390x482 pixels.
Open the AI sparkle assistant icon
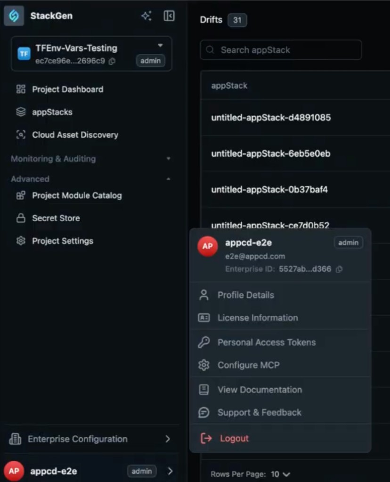click(146, 16)
